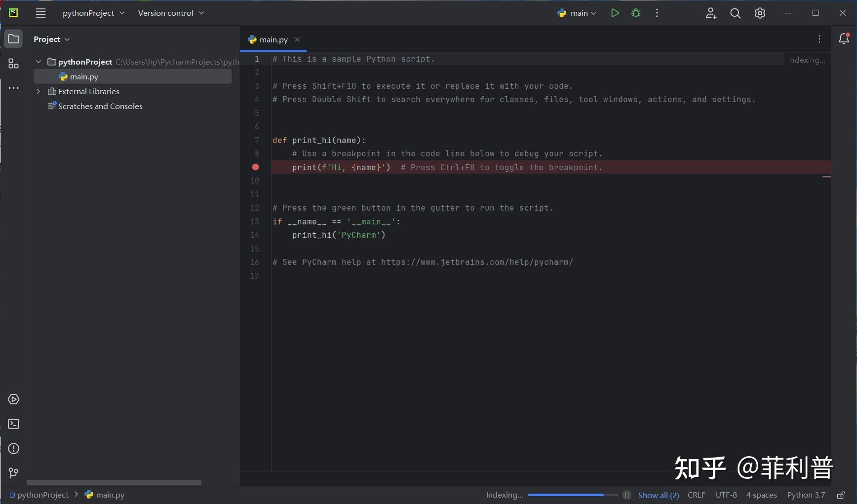Open the Notifications bell
The width and height of the screenshot is (857, 504).
[844, 39]
